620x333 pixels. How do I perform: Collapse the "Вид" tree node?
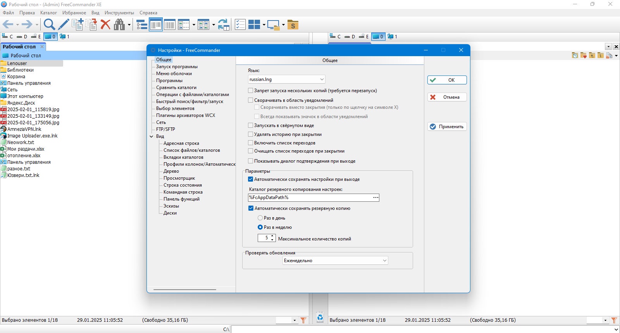[x=152, y=136]
